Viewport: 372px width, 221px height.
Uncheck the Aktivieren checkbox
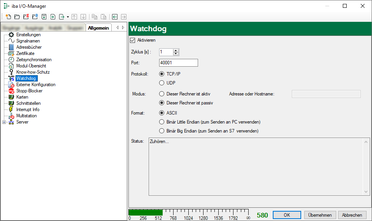(132, 40)
